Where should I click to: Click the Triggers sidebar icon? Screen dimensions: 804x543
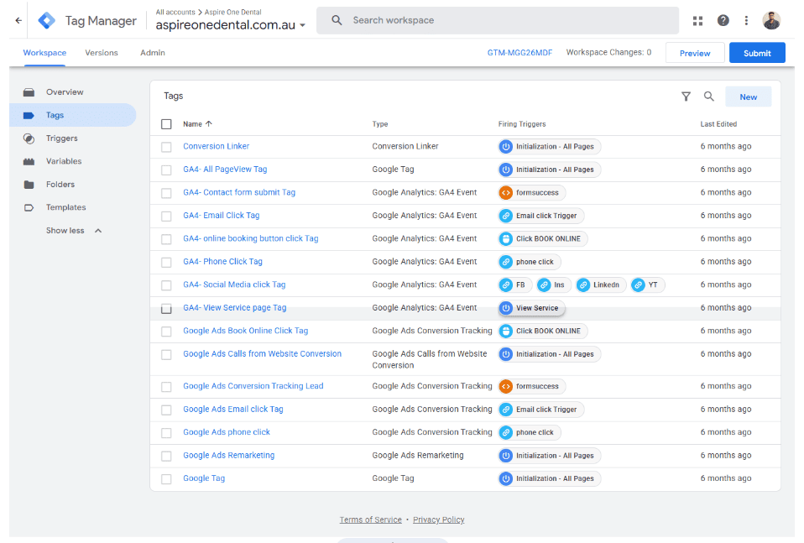tap(29, 138)
